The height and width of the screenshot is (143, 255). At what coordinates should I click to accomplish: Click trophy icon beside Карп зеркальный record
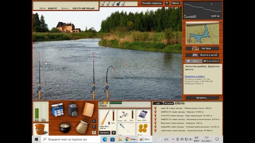tap(155, 116)
